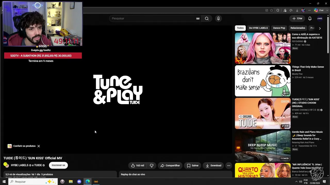Click the 'Download' button
The height and width of the screenshot is (185, 330).
213,166
